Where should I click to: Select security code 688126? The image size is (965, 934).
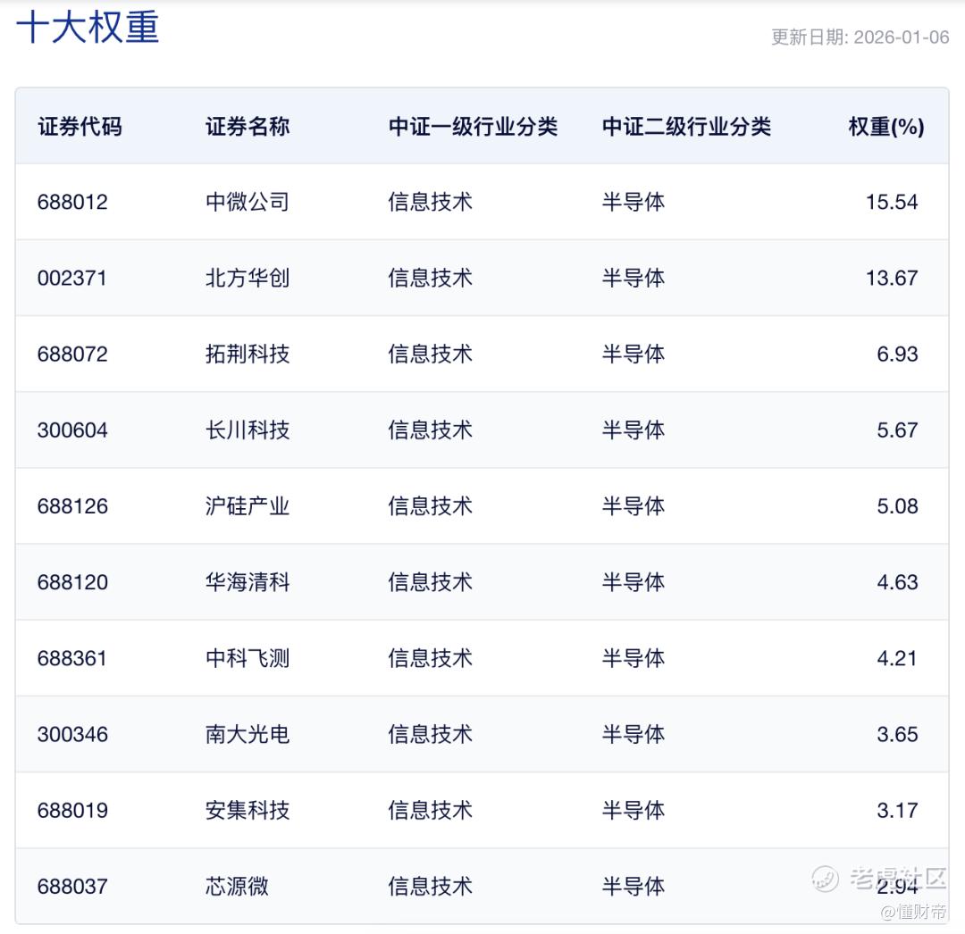72,506
